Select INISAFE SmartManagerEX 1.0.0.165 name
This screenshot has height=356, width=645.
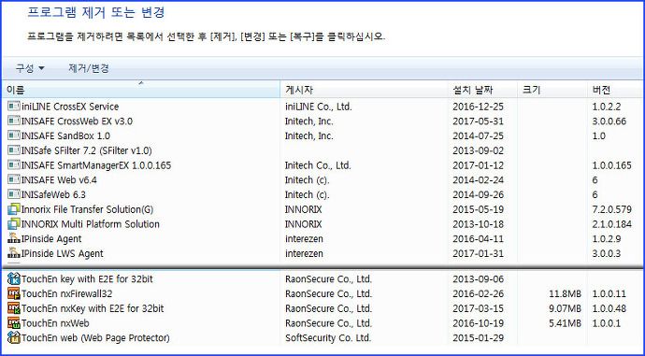[x=96, y=165]
